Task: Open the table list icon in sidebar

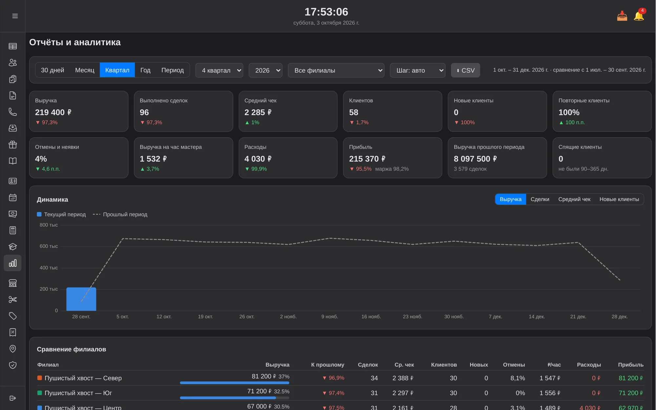Action: [x=12, y=46]
